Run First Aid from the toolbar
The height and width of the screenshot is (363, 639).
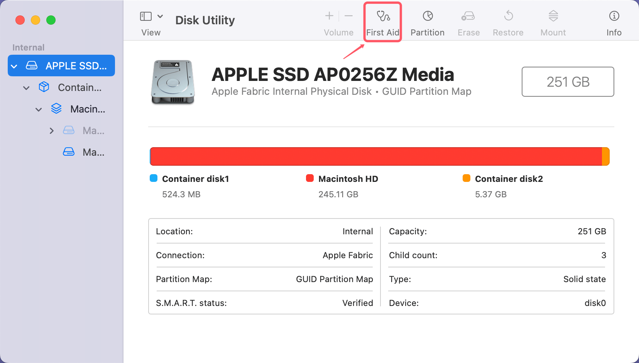pos(382,21)
